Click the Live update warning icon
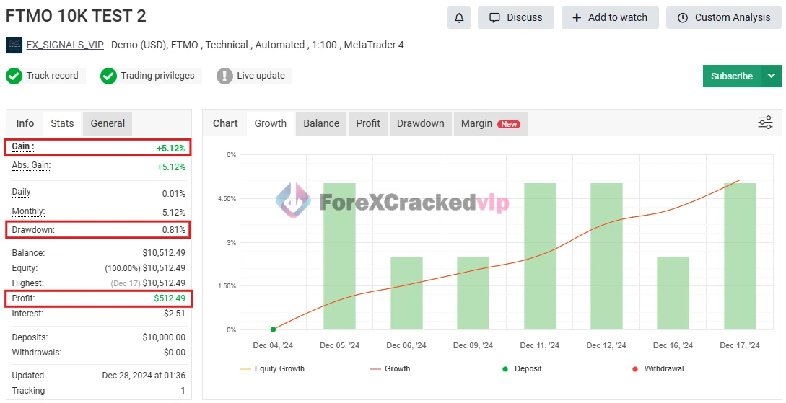Screen dimensions: 786x403 (224, 76)
